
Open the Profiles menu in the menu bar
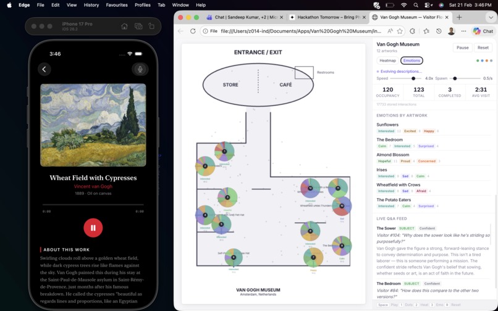pos(143,5)
